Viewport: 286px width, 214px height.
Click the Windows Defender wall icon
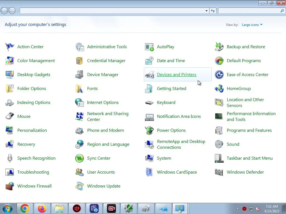[x=219, y=172]
